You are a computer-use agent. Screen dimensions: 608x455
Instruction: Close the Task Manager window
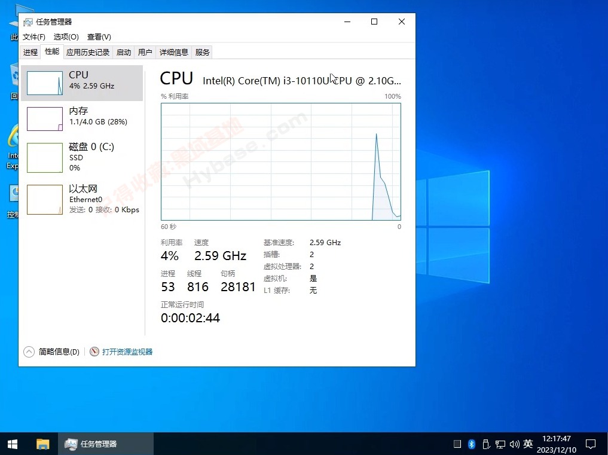tap(402, 22)
